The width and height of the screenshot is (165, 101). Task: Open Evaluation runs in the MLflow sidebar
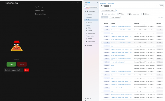click(x=91, y=33)
